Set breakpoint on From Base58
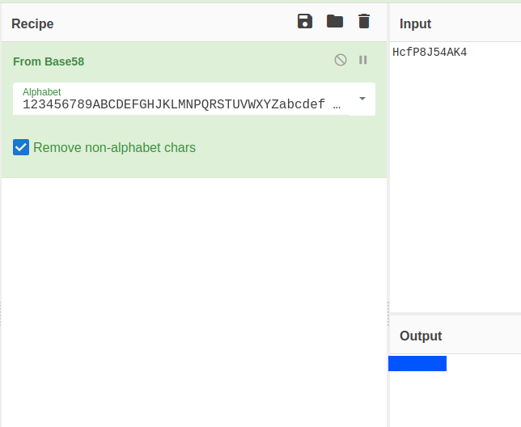521x427 pixels. pyautogui.click(x=363, y=60)
